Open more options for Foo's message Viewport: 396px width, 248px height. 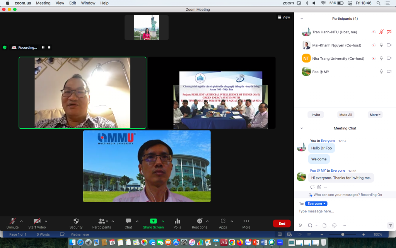tap(326, 187)
